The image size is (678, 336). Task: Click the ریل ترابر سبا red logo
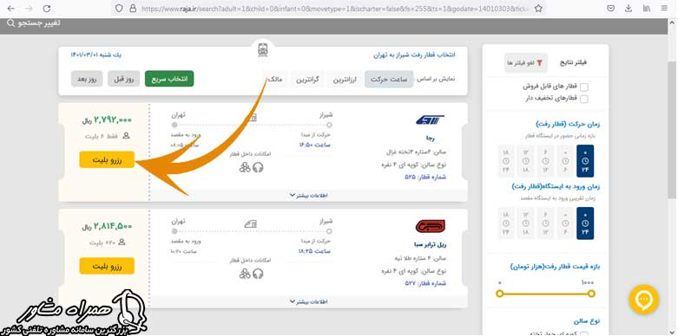click(430, 226)
